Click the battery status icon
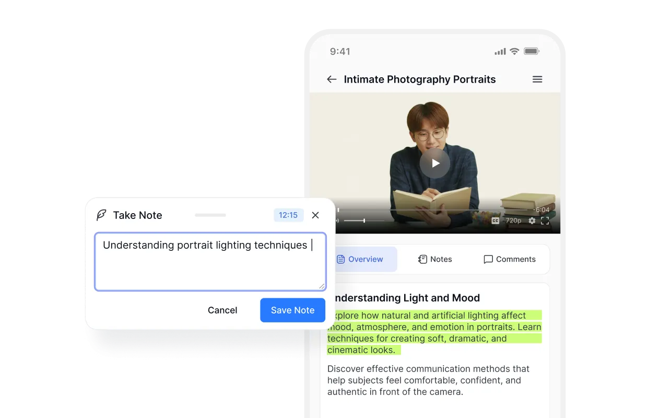Image resolution: width=660 pixels, height=418 pixels. pos(532,51)
